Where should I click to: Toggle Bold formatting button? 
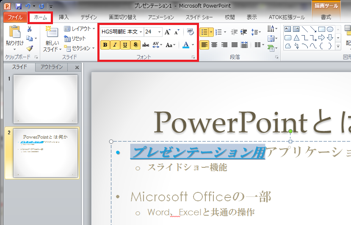click(105, 45)
